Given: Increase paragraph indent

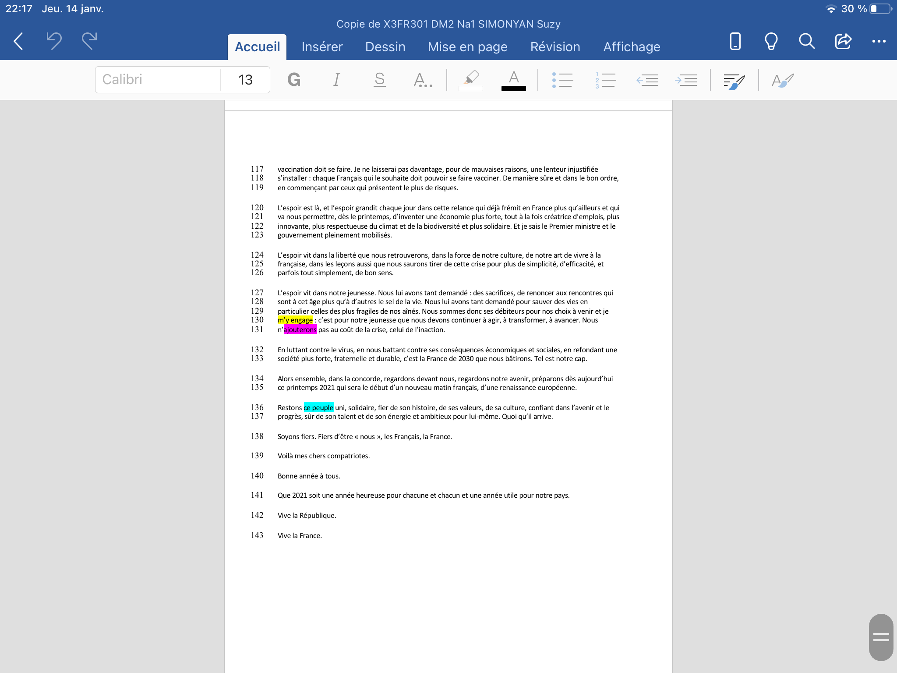Looking at the screenshot, I should [x=686, y=80].
